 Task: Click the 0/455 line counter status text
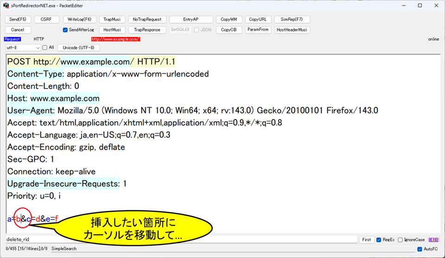(26, 249)
